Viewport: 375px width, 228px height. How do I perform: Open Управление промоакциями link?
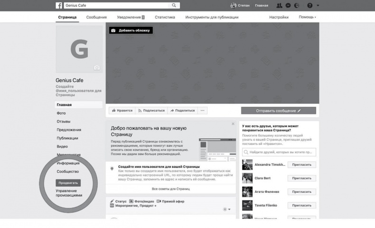coord(69,193)
